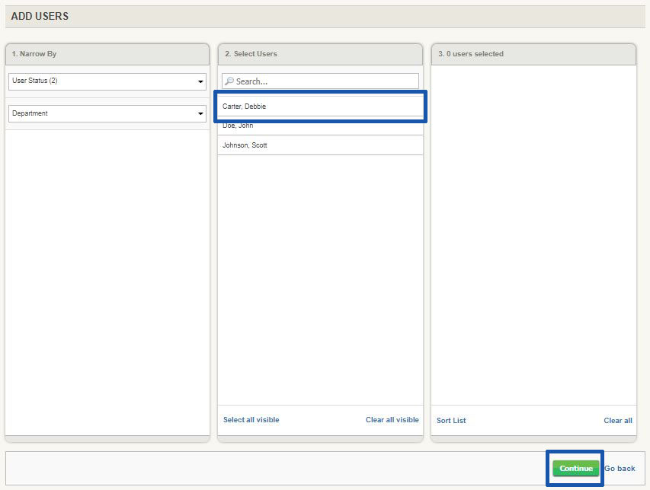
Task: Click the Department dropdown arrow
Action: (x=200, y=113)
